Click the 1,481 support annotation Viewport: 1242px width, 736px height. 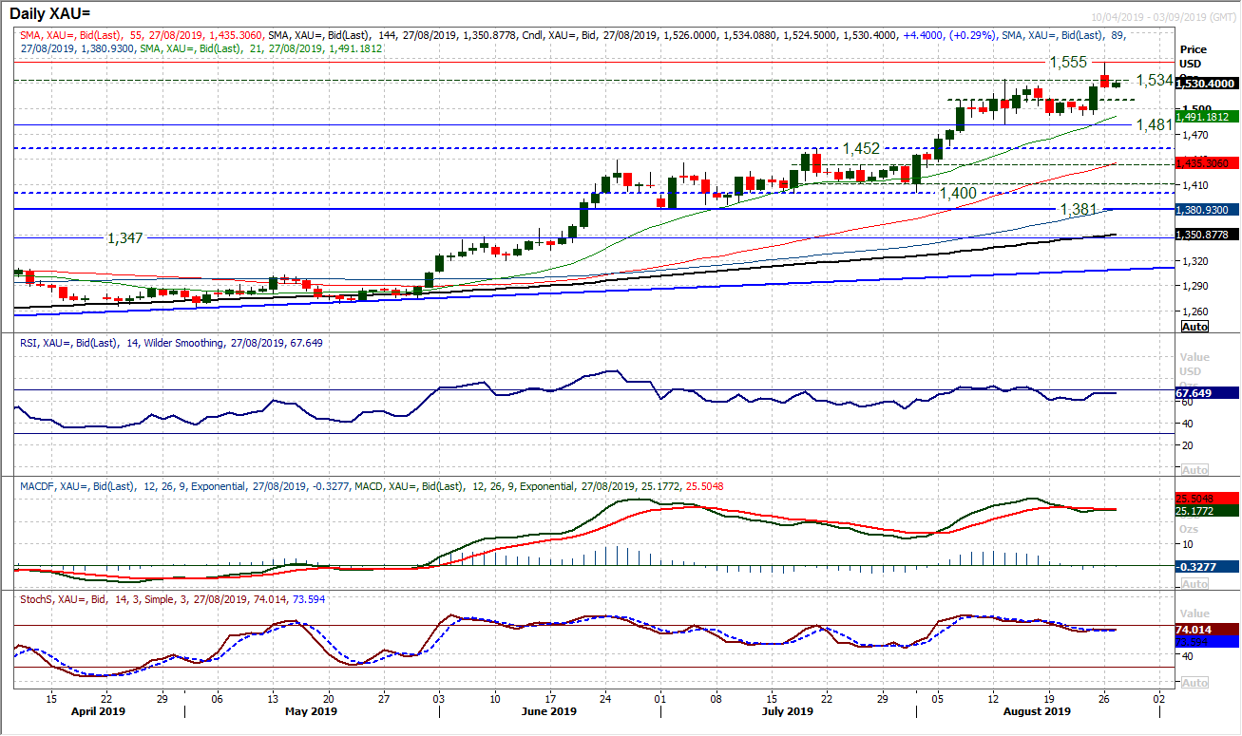click(x=1155, y=124)
